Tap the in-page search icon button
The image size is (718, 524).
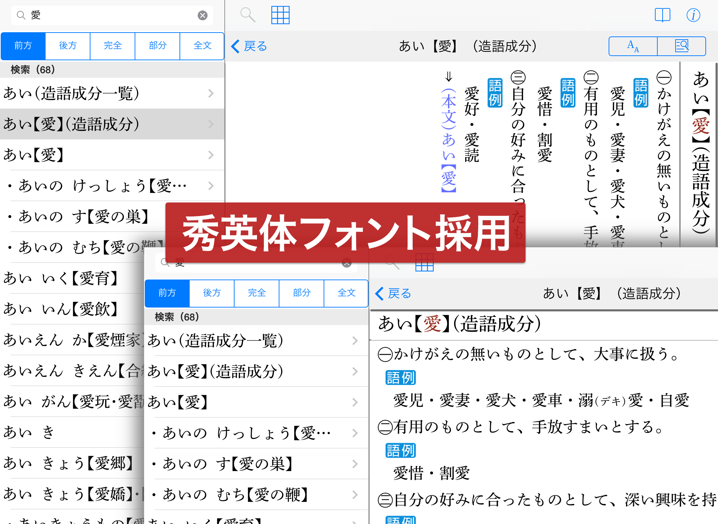[x=682, y=46]
